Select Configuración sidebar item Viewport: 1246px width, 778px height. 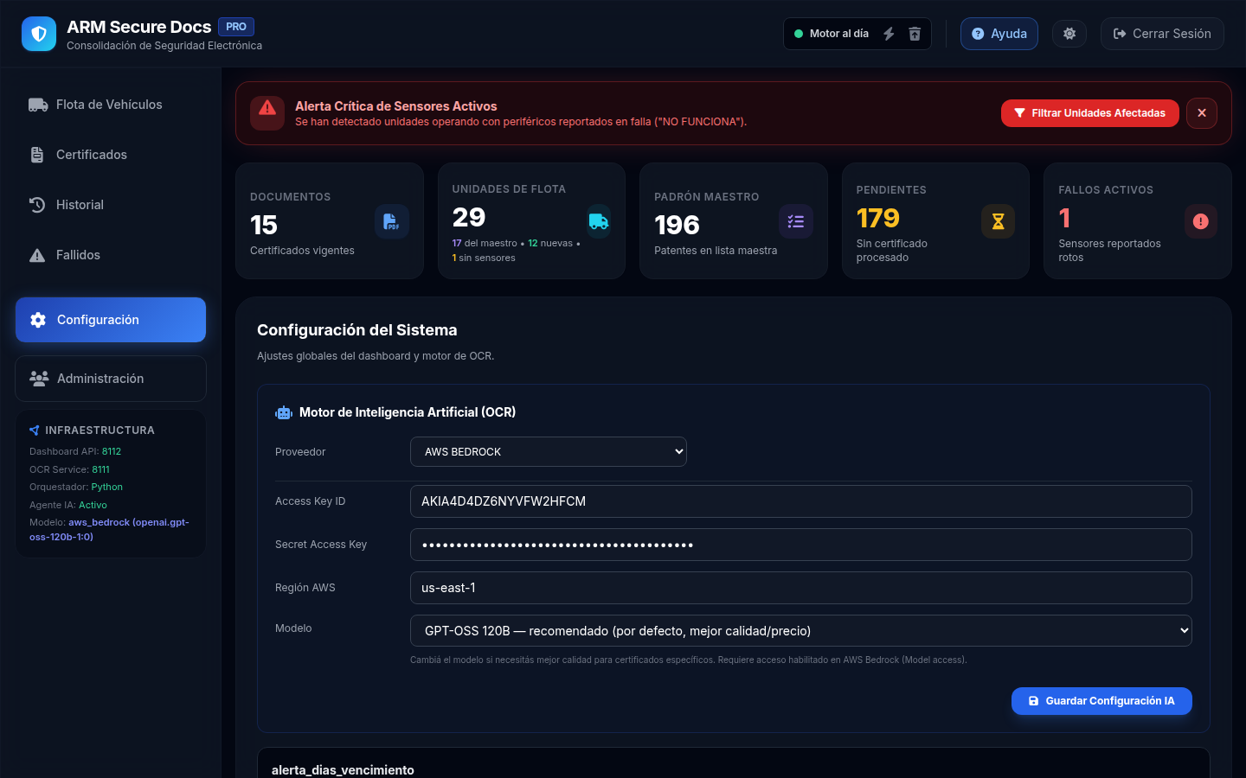point(111,320)
